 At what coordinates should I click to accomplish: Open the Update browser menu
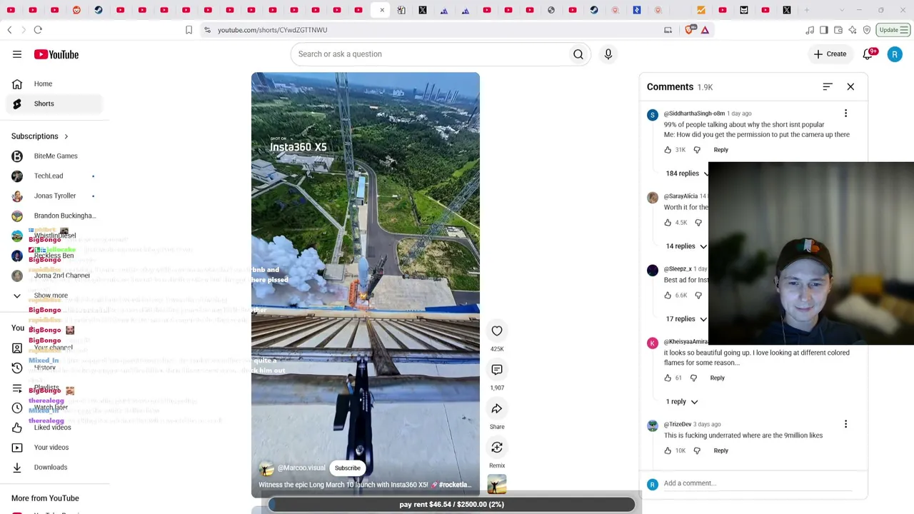pyautogui.click(x=893, y=30)
